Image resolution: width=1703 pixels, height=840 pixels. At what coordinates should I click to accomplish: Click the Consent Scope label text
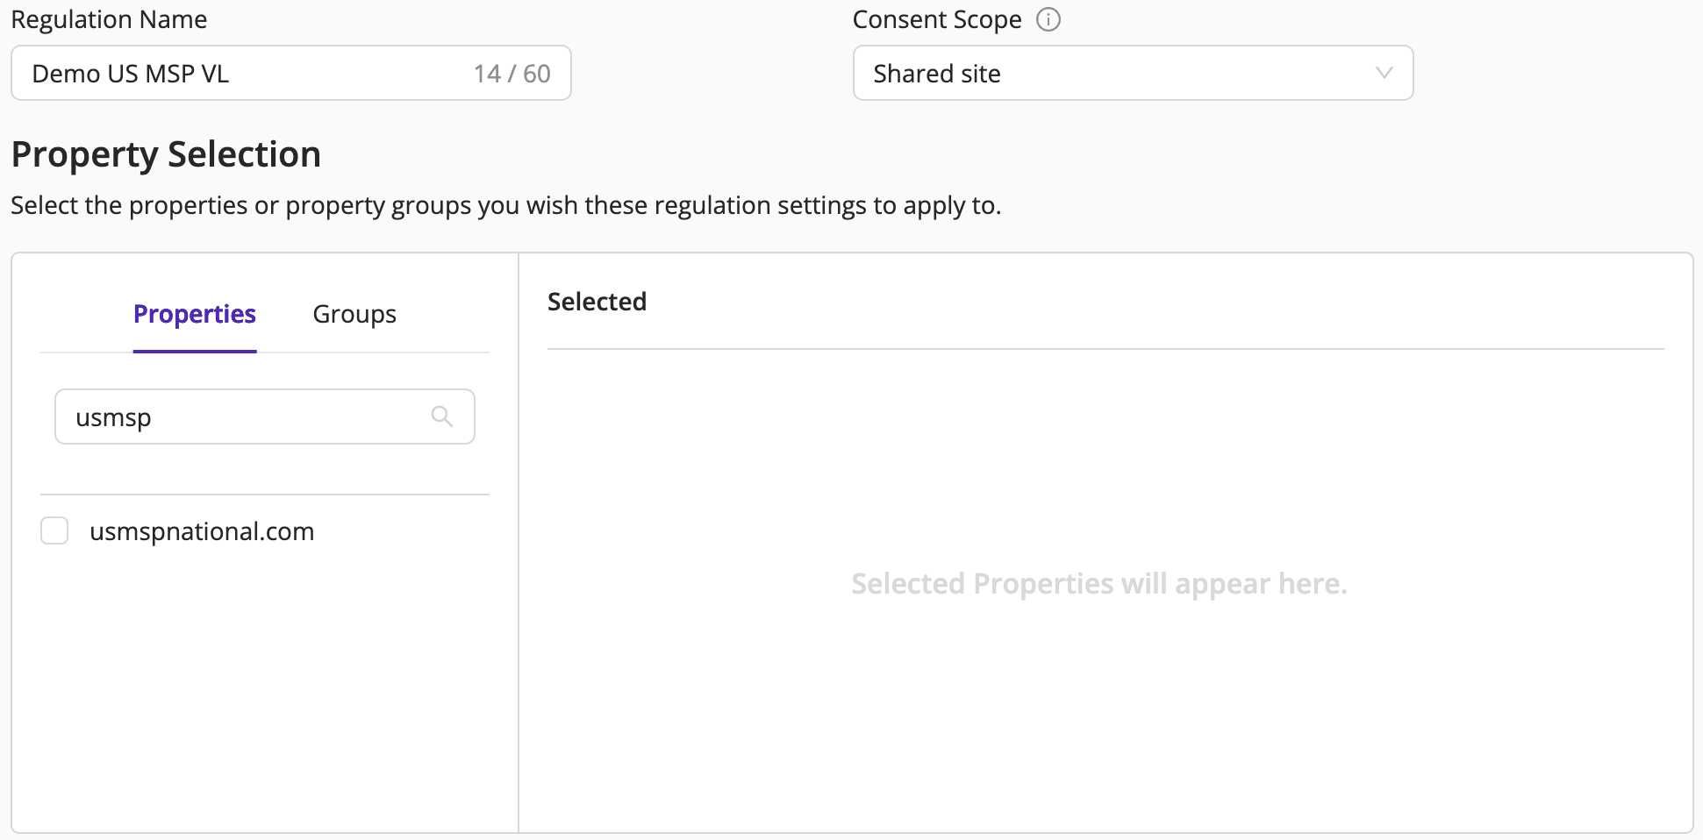(937, 19)
